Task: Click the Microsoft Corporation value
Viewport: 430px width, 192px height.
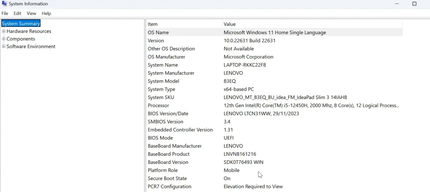Action: (249, 57)
